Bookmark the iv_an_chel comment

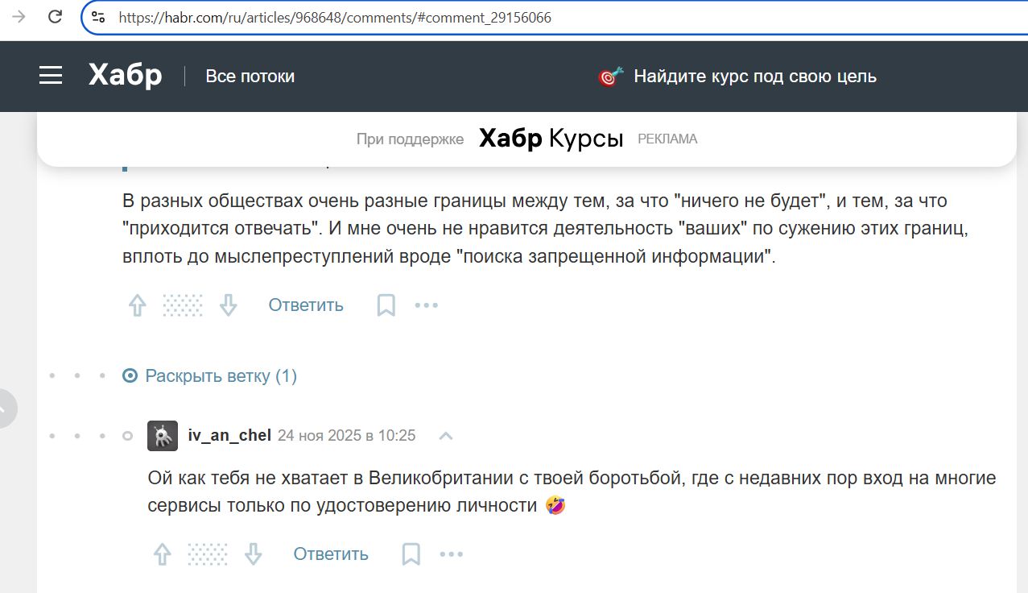pos(411,554)
